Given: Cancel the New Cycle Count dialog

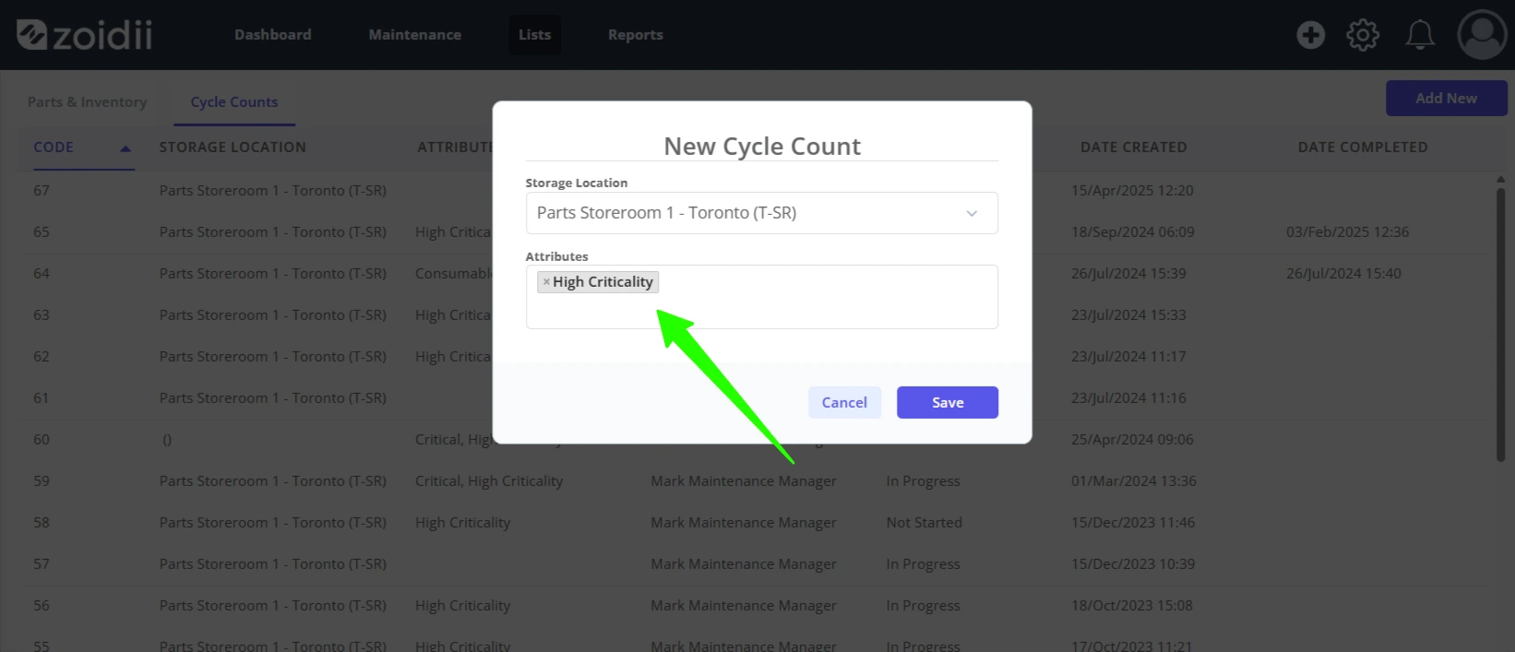Looking at the screenshot, I should click(844, 402).
